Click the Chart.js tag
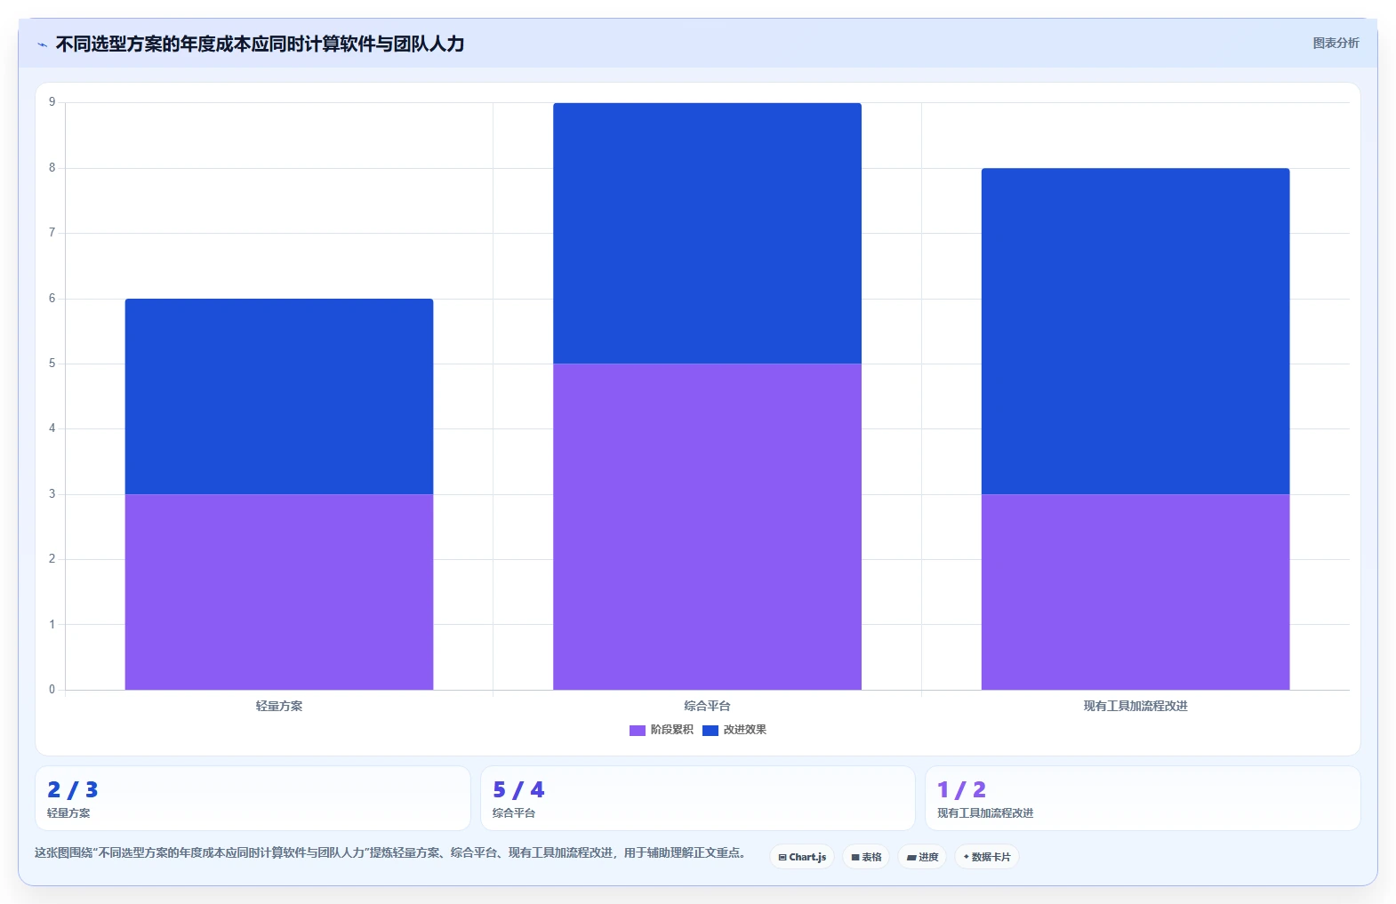The width and height of the screenshot is (1396, 904). click(802, 857)
